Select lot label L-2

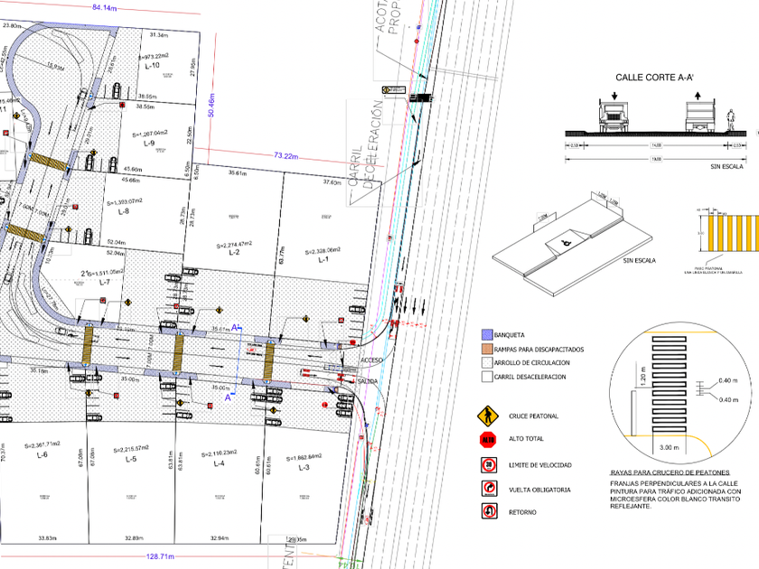pos(234,252)
